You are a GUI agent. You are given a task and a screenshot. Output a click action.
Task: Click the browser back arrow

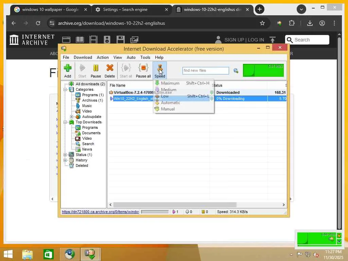tap(14, 23)
